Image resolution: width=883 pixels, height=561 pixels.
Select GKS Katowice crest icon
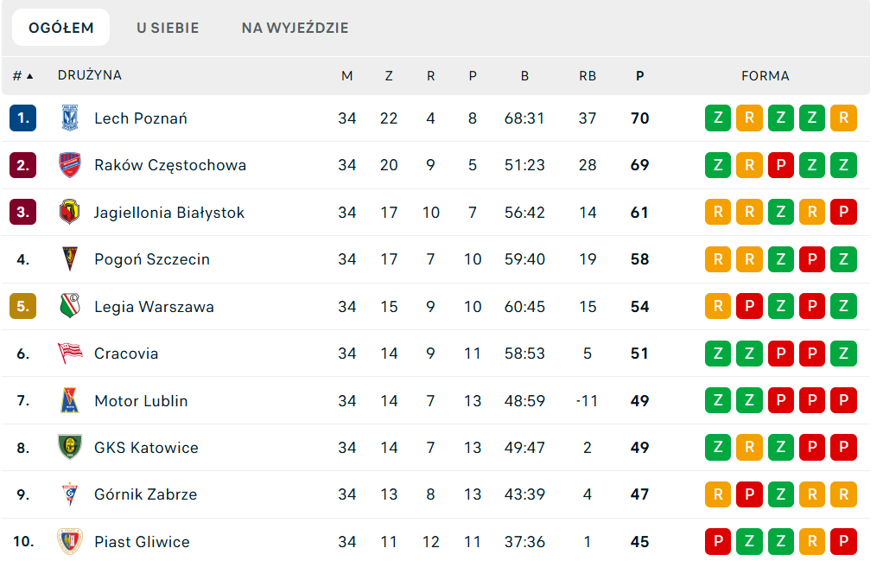(x=70, y=447)
